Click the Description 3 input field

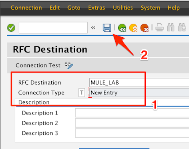[132, 133]
